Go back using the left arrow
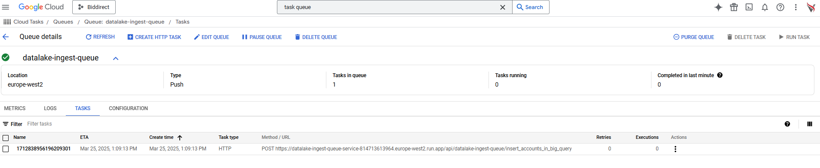The width and height of the screenshot is (820, 168). 6,37
